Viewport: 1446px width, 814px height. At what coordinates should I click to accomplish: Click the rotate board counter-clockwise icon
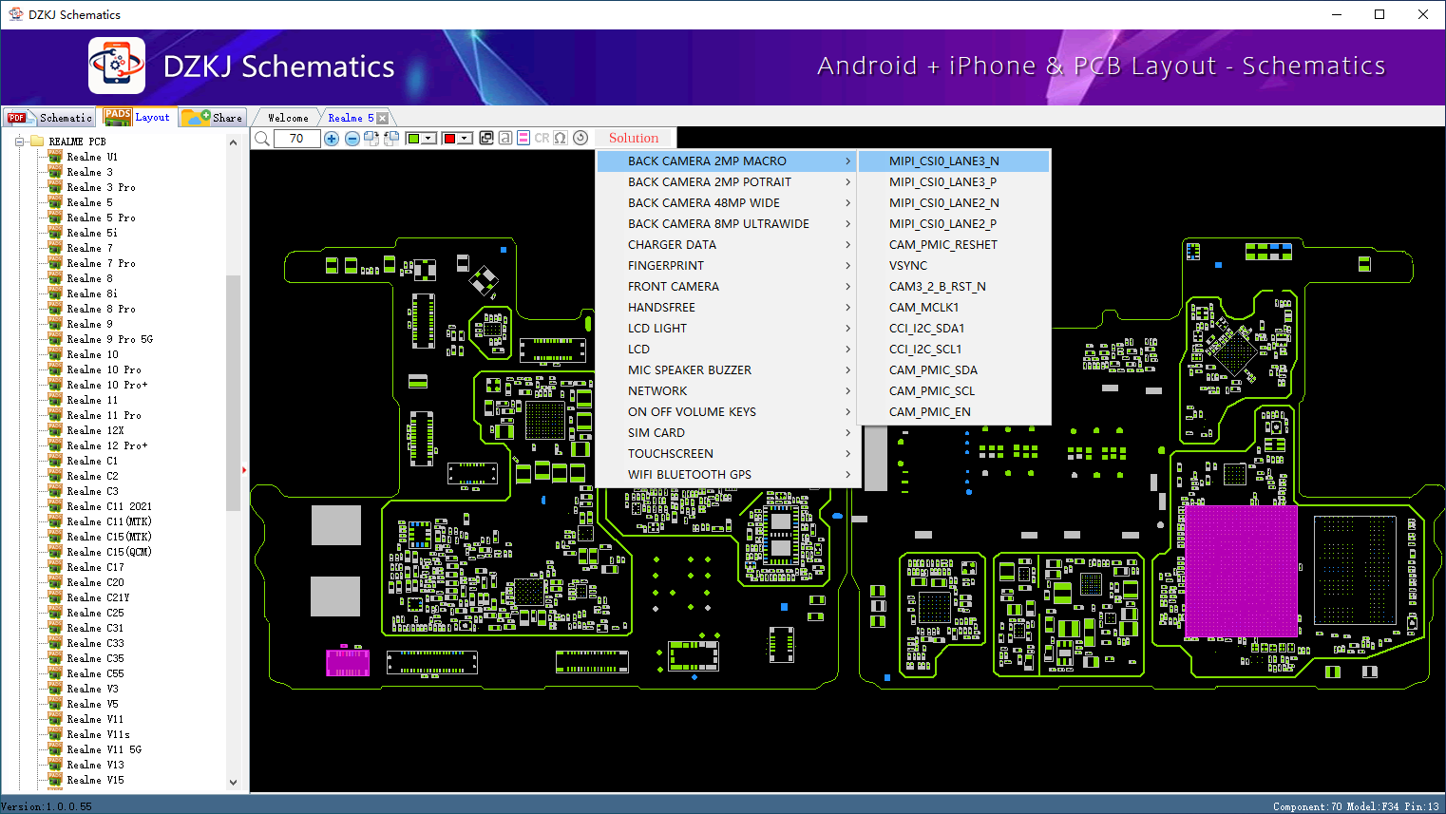[390, 139]
